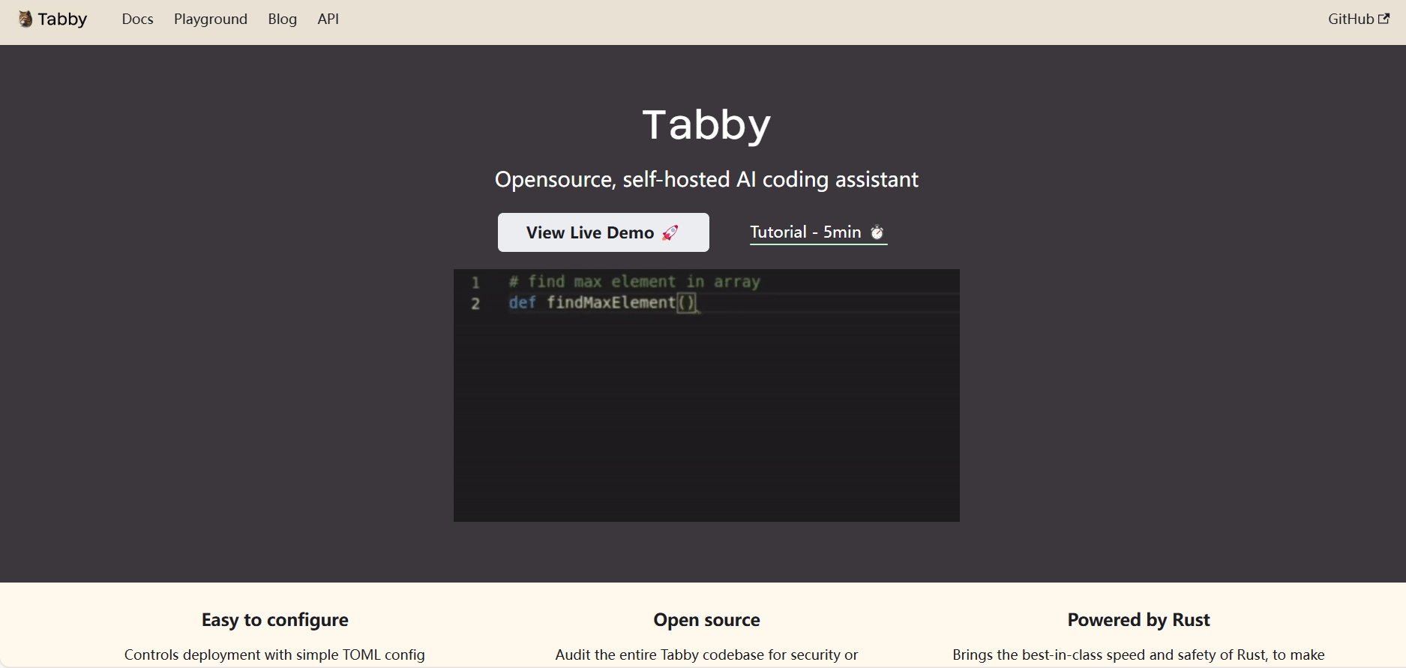The height and width of the screenshot is (668, 1406).
Task: Select API in the top navigation
Action: click(328, 19)
